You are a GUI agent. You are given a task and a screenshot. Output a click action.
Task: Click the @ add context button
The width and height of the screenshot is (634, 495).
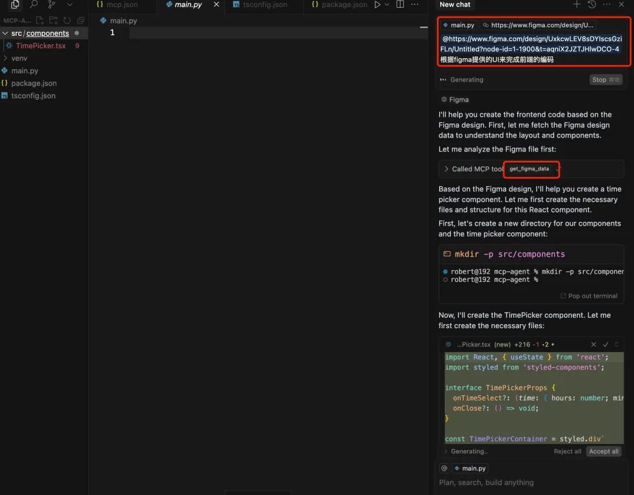tap(444, 468)
